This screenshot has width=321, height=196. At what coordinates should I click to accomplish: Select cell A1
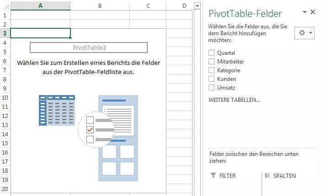[x=40, y=15]
